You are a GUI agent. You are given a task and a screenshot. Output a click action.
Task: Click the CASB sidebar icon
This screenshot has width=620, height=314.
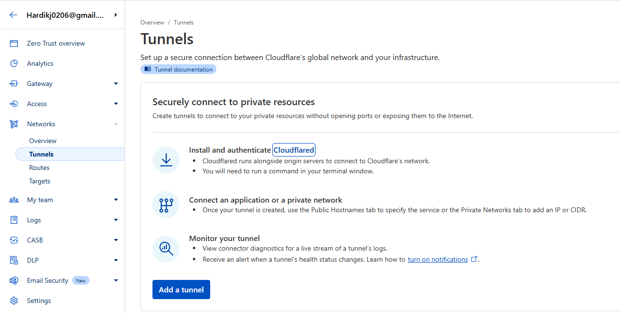(14, 240)
